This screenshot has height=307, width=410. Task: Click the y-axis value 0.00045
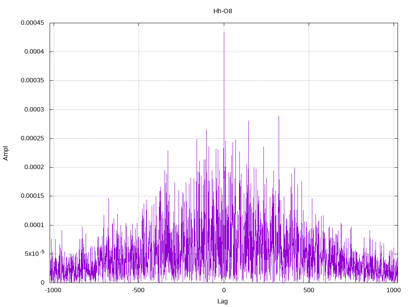[x=32, y=23]
